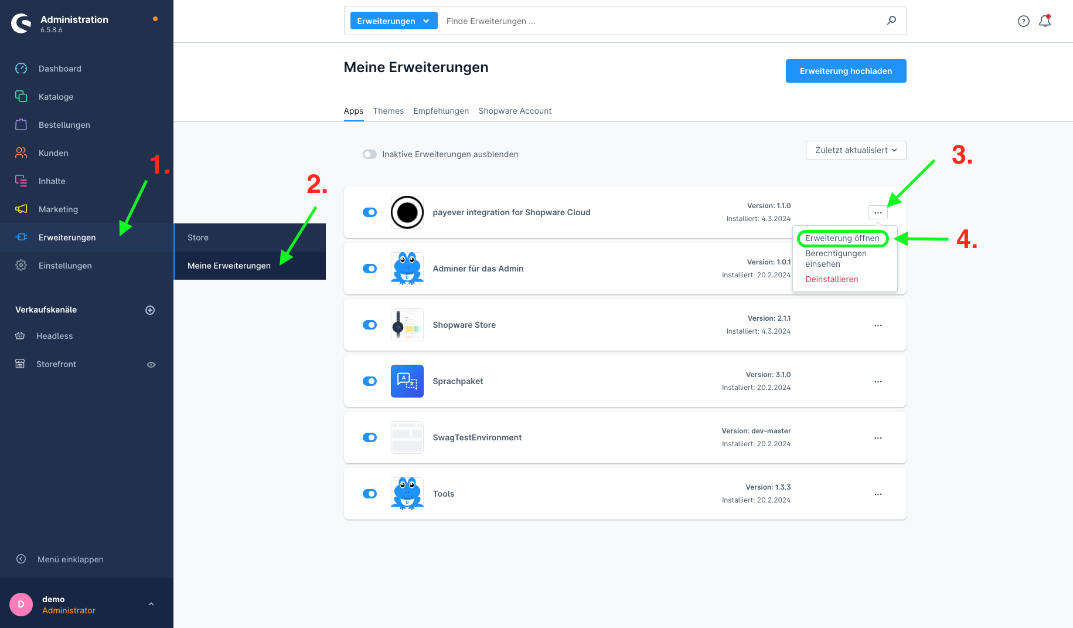1073x628 pixels.
Task: Open payever integration three-dot menu
Action: coord(878,213)
